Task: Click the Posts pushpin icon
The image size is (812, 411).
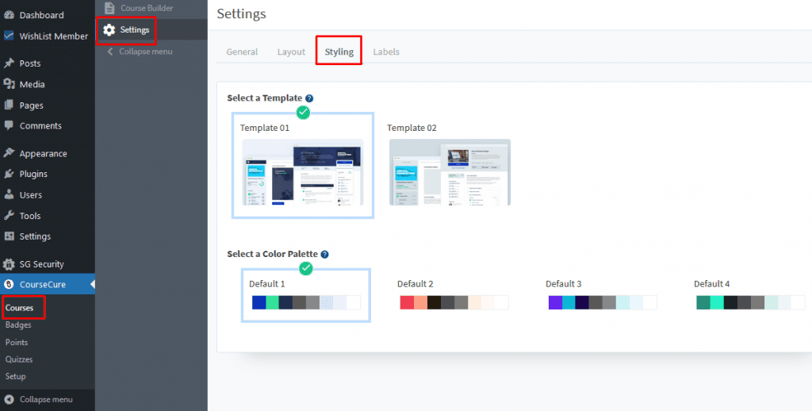Action: (9, 63)
